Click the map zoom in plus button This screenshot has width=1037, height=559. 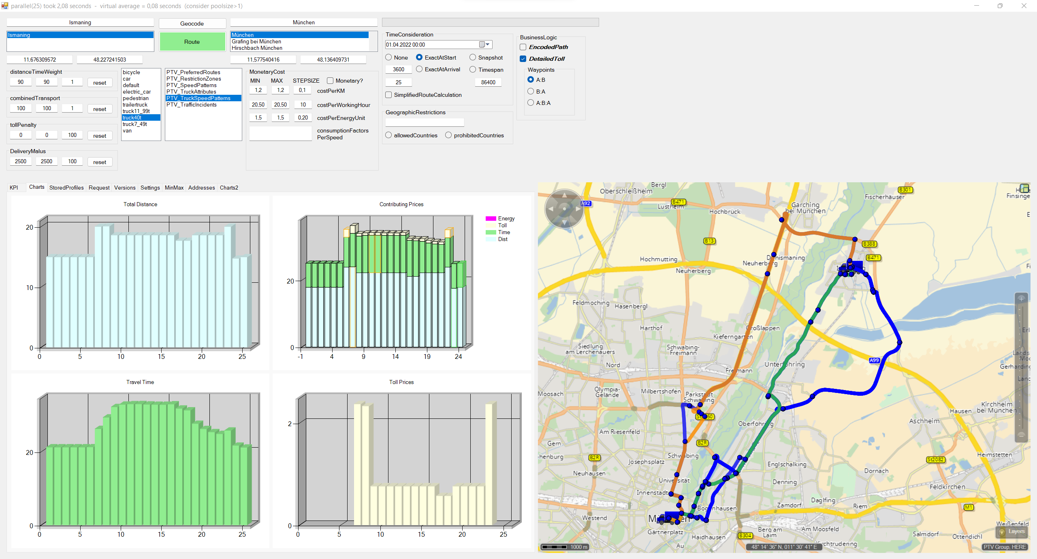[1021, 299]
